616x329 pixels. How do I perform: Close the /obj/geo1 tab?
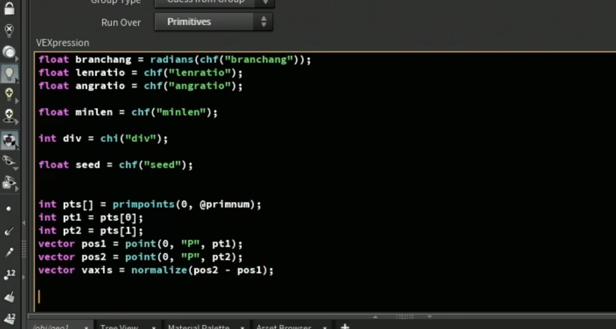click(86, 327)
